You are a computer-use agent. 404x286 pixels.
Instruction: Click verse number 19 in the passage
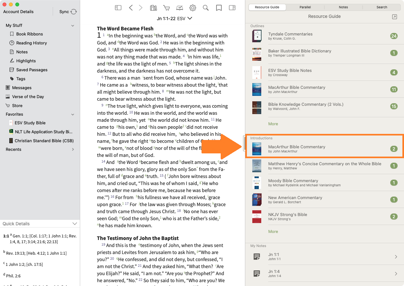pos(103,245)
